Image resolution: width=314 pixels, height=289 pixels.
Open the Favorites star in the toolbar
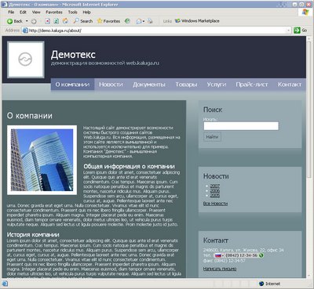(x=108, y=21)
